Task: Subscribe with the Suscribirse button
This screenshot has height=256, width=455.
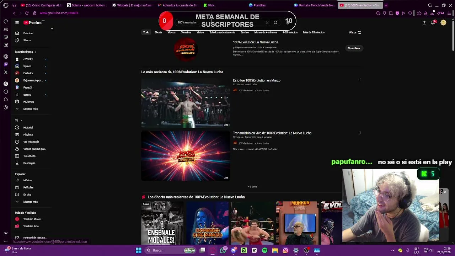Action: [x=354, y=48]
